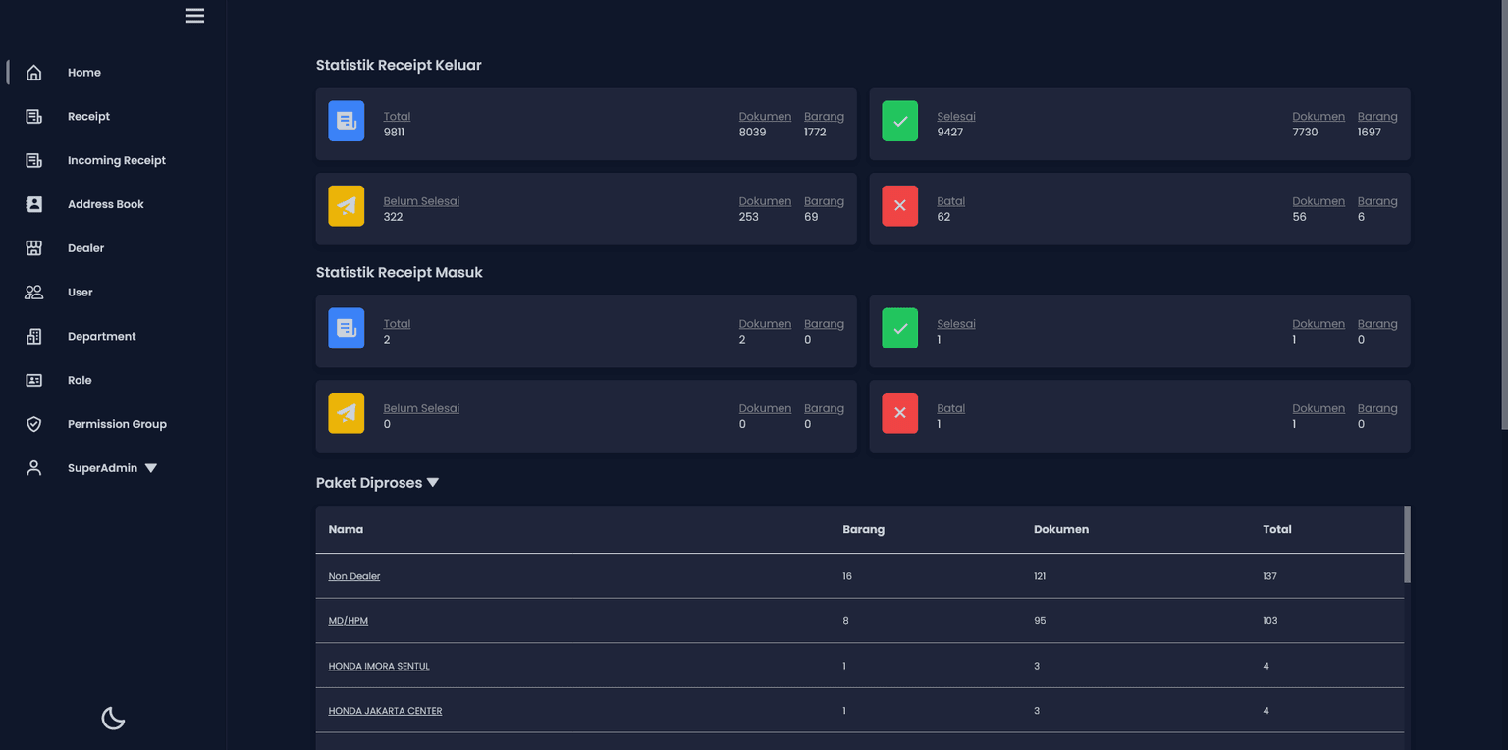
Task: Click the MD/HPM link
Action: [x=348, y=620]
